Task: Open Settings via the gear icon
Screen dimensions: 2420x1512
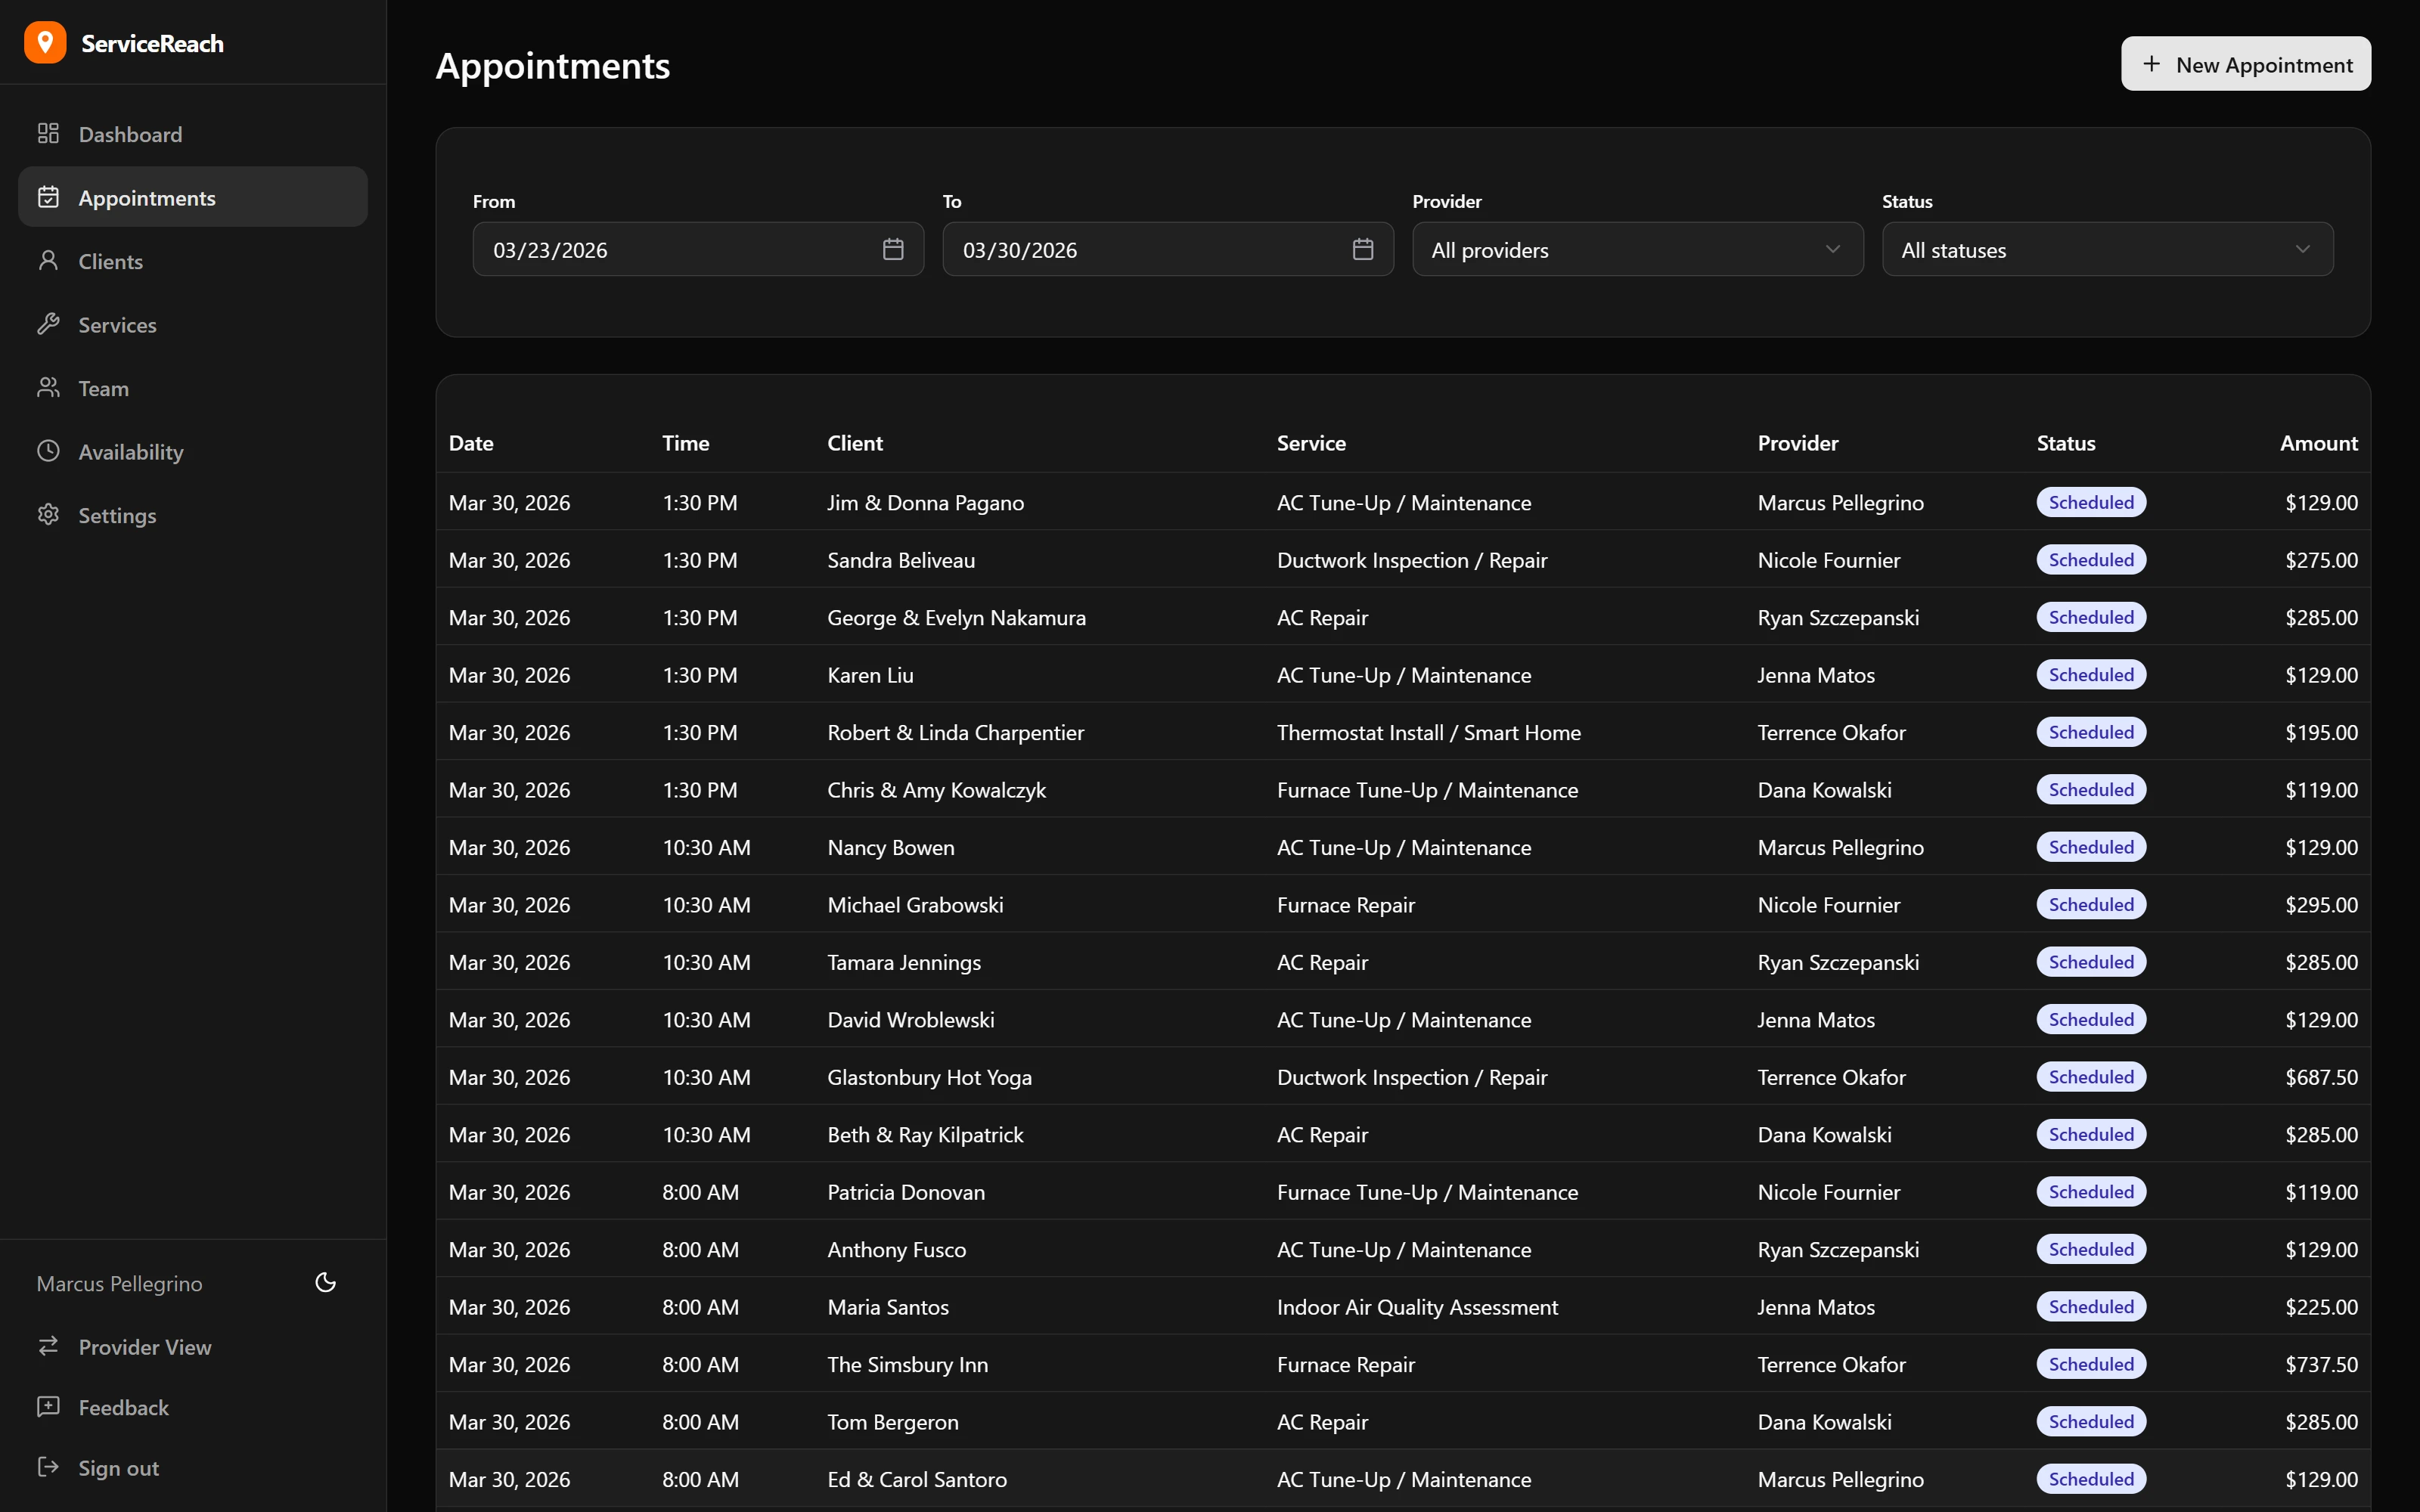Action: [x=48, y=515]
